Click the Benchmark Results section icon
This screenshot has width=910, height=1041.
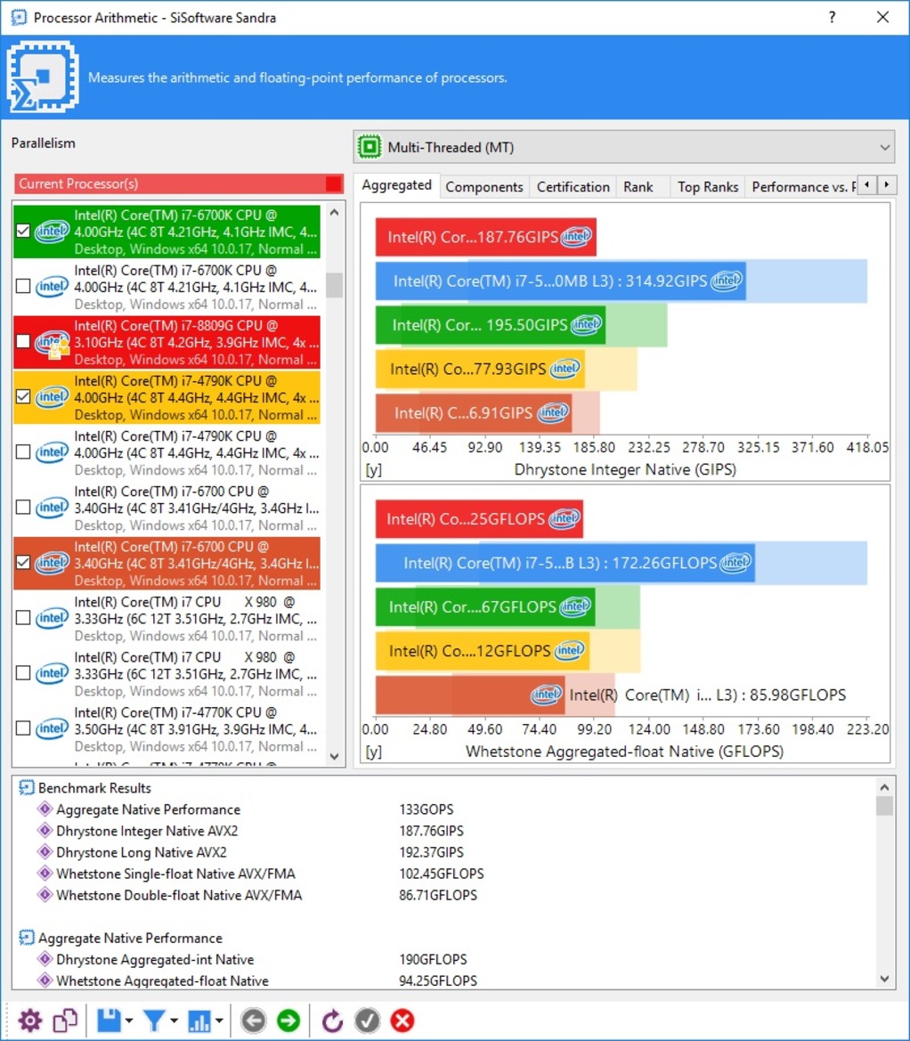coord(27,788)
